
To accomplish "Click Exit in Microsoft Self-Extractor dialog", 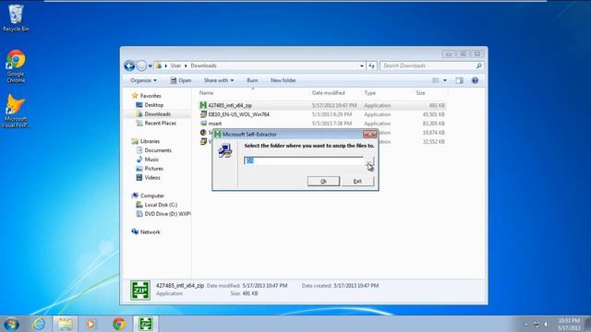I will pos(357,182).
